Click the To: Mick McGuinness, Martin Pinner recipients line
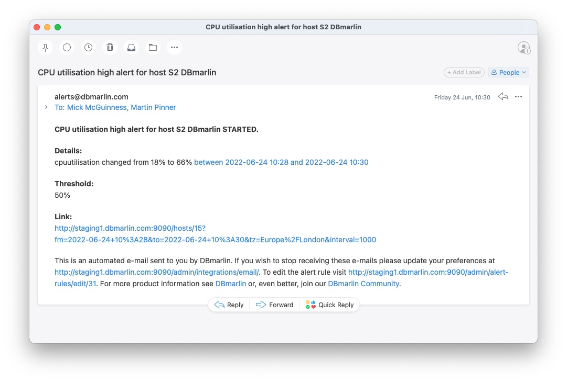Screen dimensions: 567x382 115,107
